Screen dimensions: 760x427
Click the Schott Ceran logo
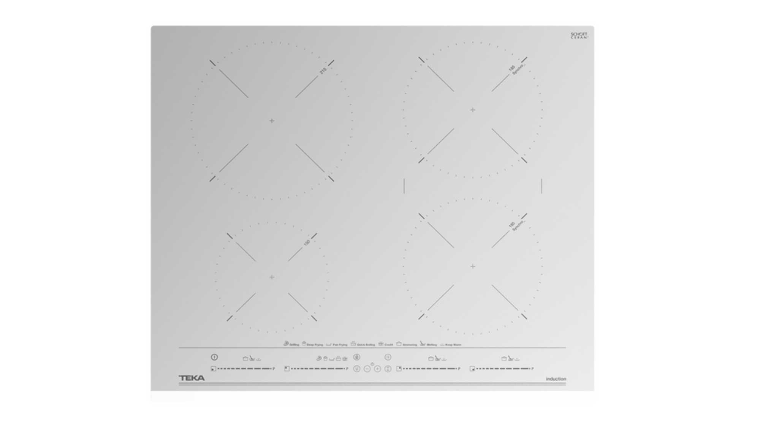point(579,36)
